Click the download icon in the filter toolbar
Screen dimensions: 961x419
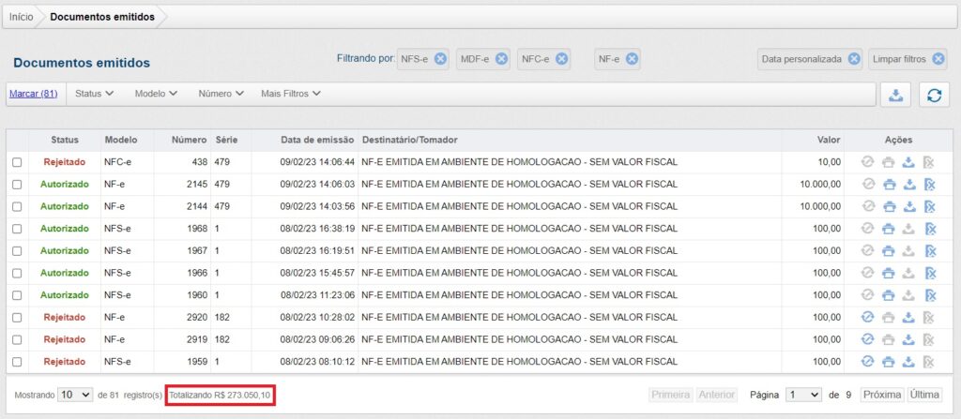click(x=895, y=95)
